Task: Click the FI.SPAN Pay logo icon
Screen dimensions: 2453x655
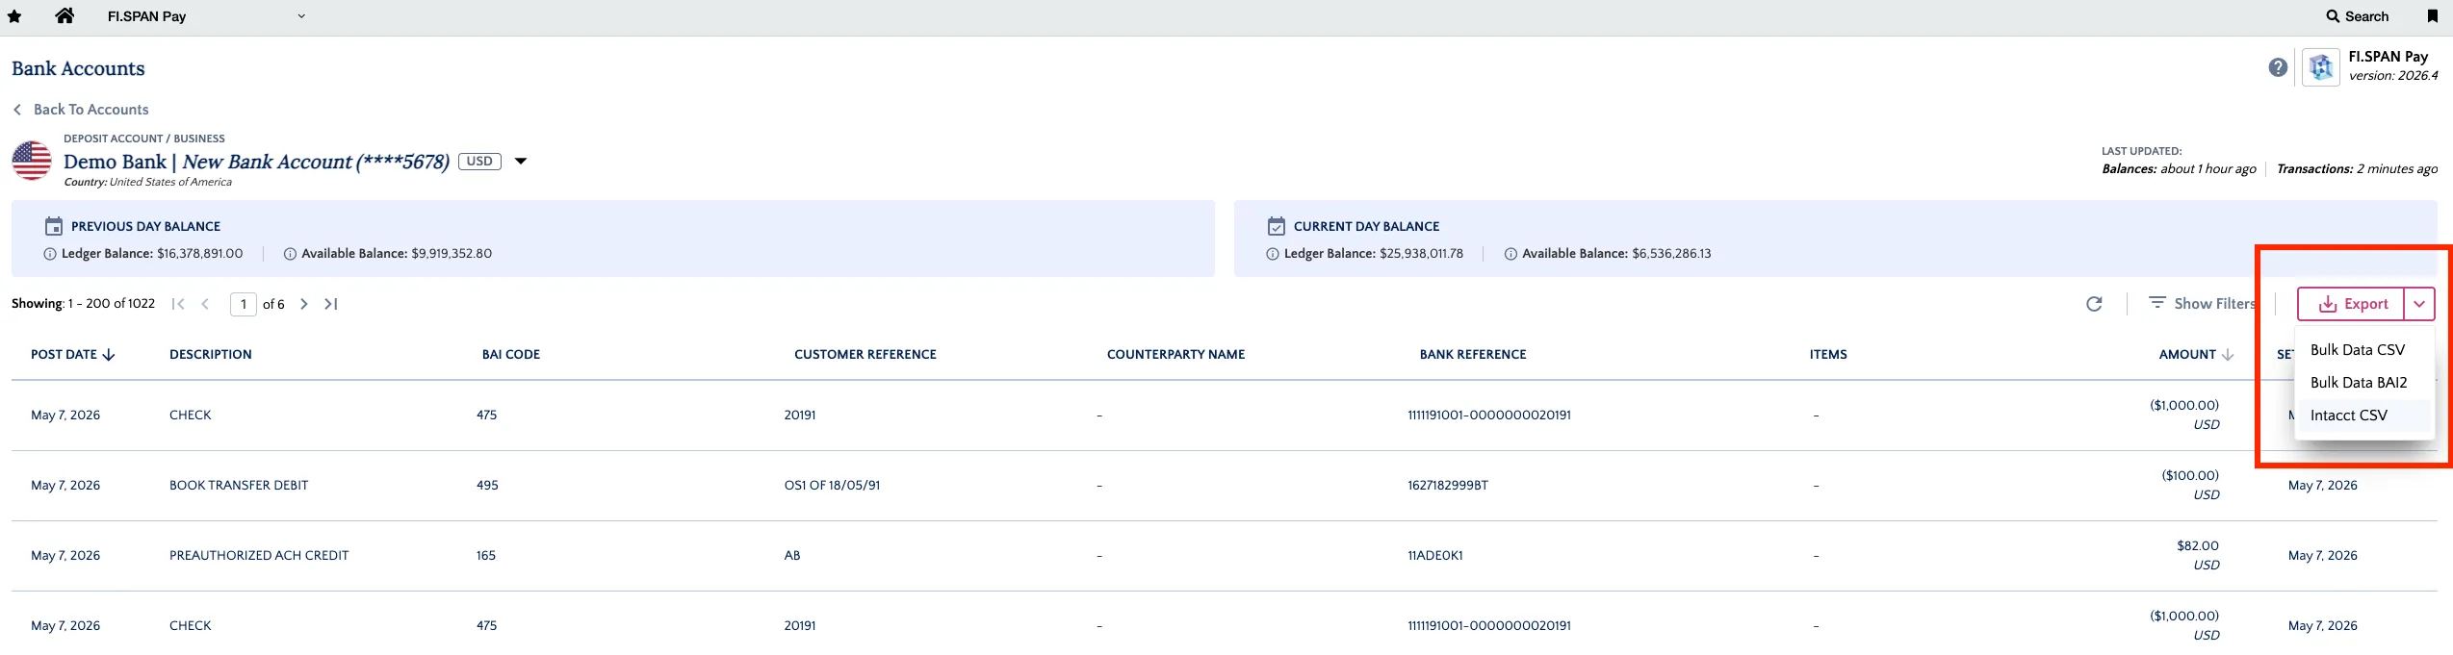Action: [x=2321, y=67]
